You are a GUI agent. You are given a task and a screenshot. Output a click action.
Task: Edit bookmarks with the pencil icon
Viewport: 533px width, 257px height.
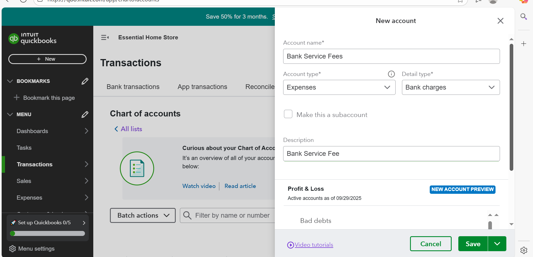(85, 81)
